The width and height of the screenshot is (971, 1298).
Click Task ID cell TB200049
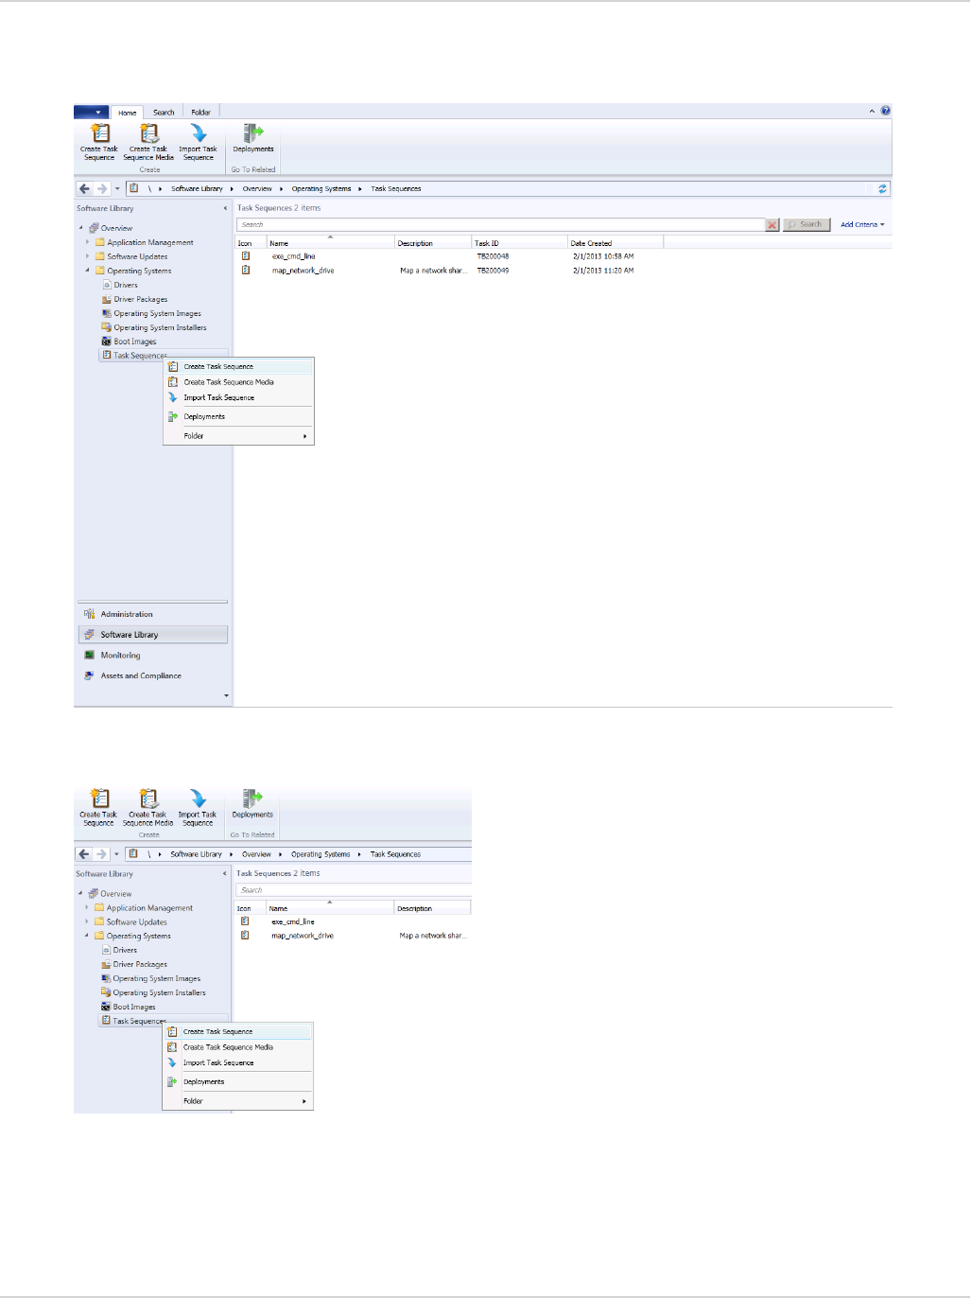point(493,271)
